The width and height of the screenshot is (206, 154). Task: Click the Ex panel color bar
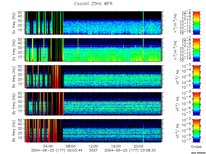pos(196,23)
